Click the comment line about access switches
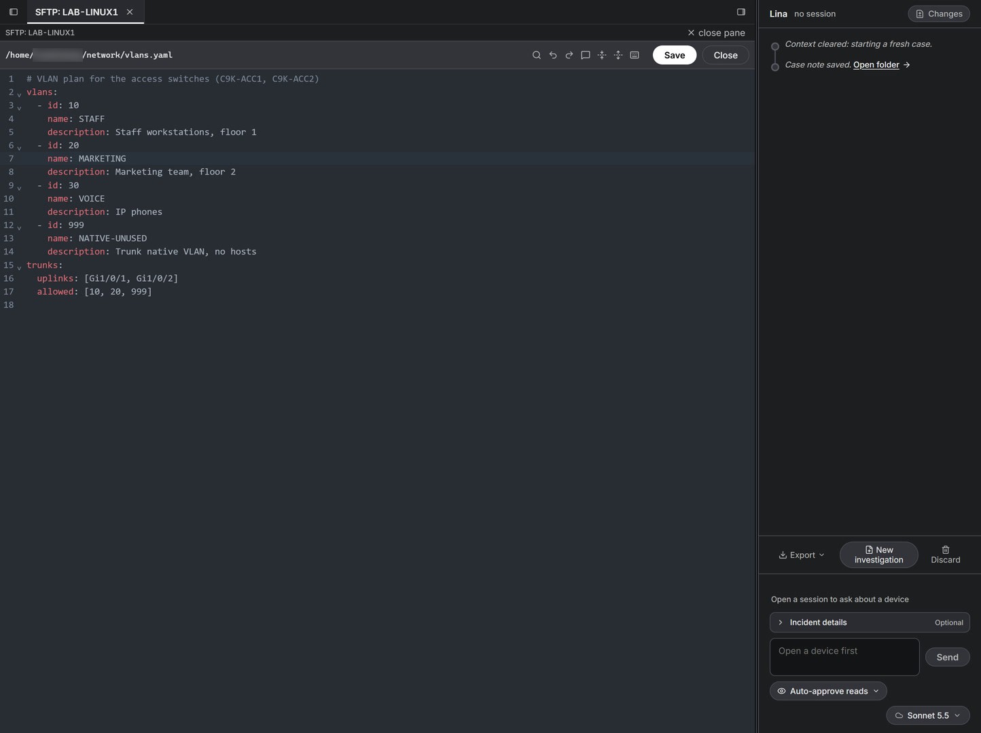 173,79
